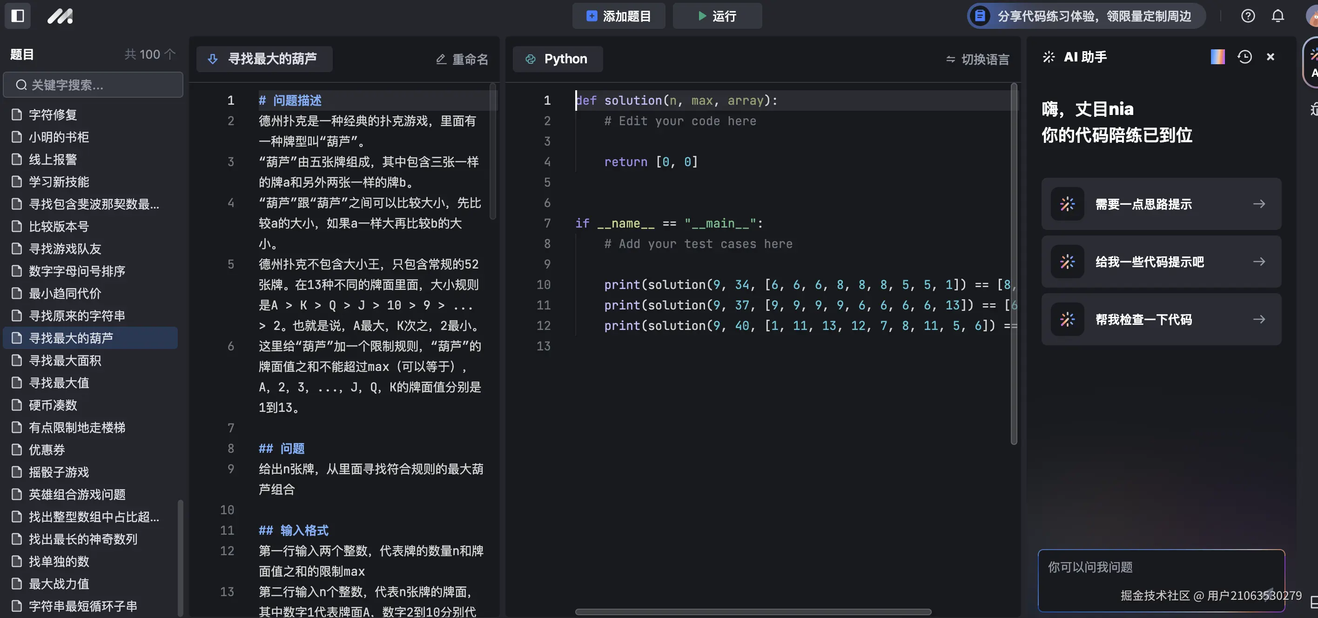The height and width of the screenshot is (618, 1318).
Task: Toggle 切换语言 to switch programming language
Action: (977, 60)
